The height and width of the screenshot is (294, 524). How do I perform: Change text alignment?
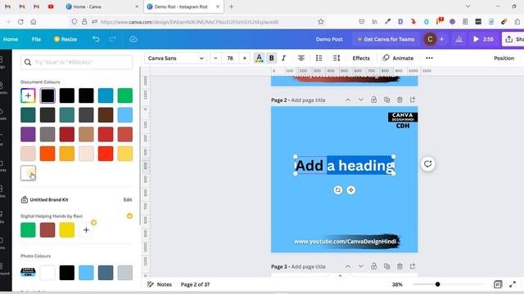coord(301,58)
